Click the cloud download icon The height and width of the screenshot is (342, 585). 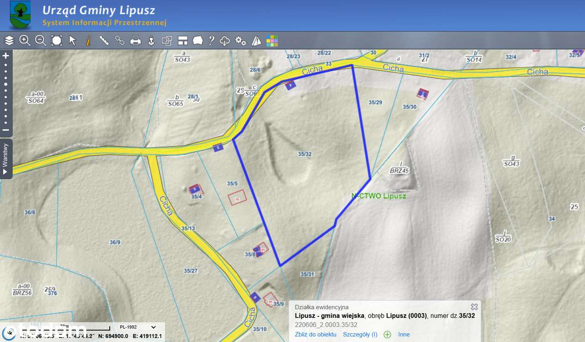(x=224, y=41)
